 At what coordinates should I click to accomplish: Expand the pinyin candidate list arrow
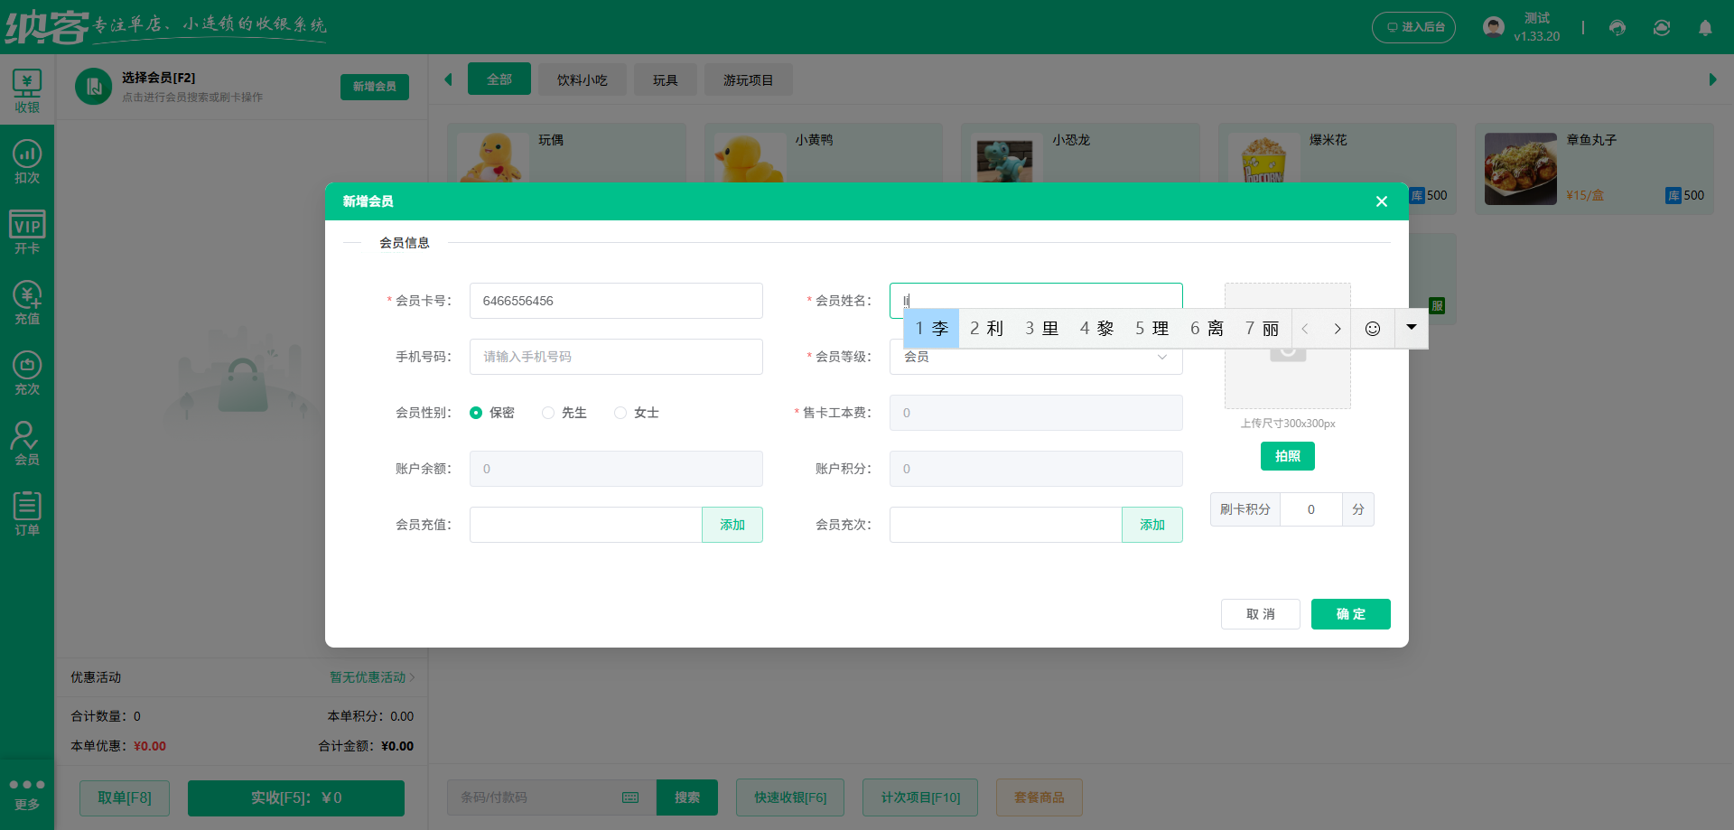(1411, 328)
